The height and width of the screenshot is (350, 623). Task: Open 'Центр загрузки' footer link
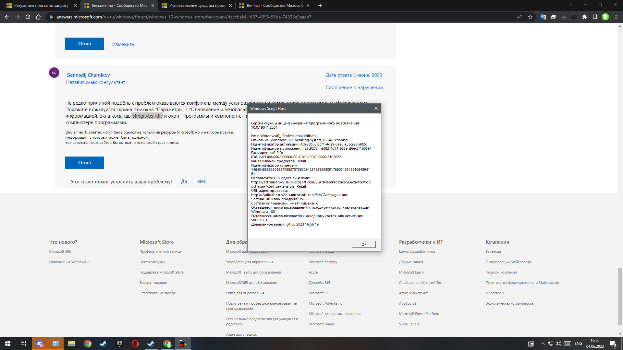click(152, 262)
